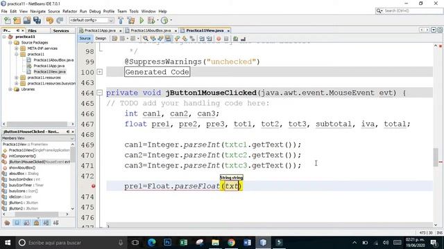The height and width of the screenshot is (249, 444).
Task: Collapse the practica11 project node
Action: 4,37
